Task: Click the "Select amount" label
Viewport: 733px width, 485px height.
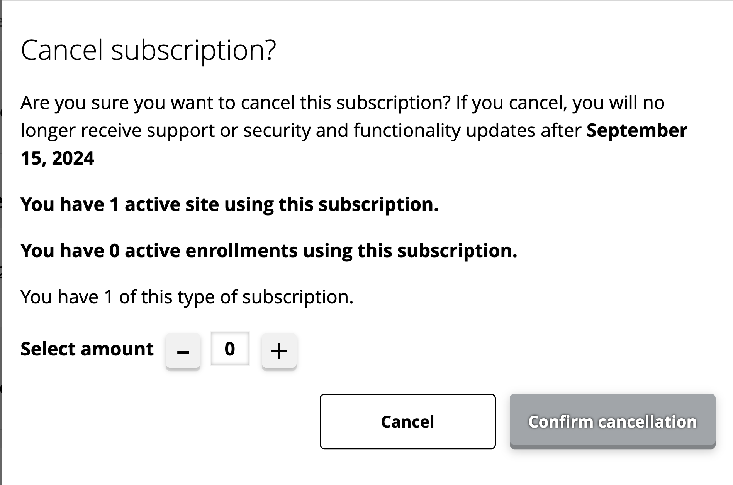Action: 87,349
